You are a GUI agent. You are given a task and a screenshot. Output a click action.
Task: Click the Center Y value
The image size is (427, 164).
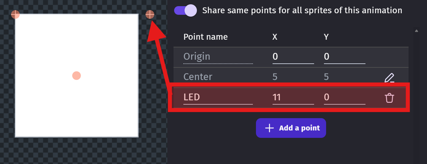pyautogui.click(x=326, y=77)
